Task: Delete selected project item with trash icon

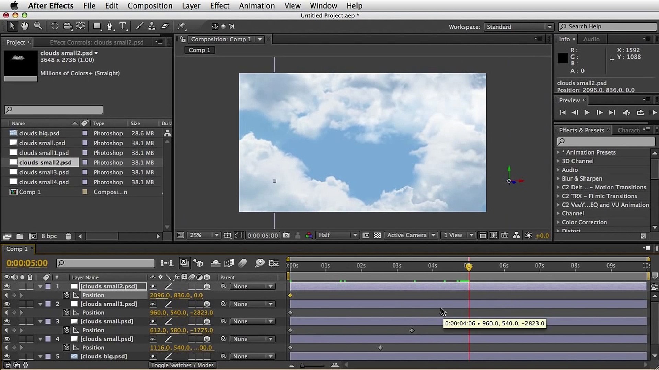Action: 68,236
